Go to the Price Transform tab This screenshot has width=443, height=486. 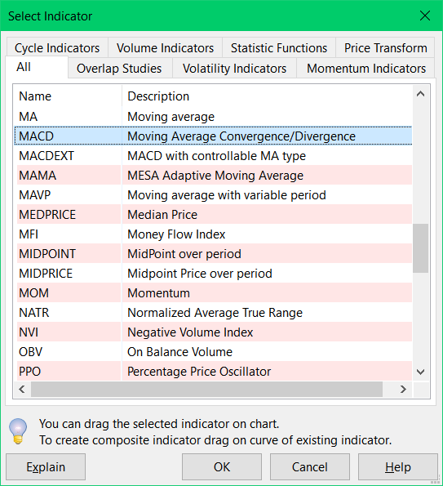coord(385,47)
